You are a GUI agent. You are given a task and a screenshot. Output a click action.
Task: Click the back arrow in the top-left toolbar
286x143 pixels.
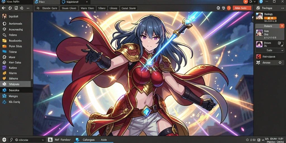click(x=4, y=8)
